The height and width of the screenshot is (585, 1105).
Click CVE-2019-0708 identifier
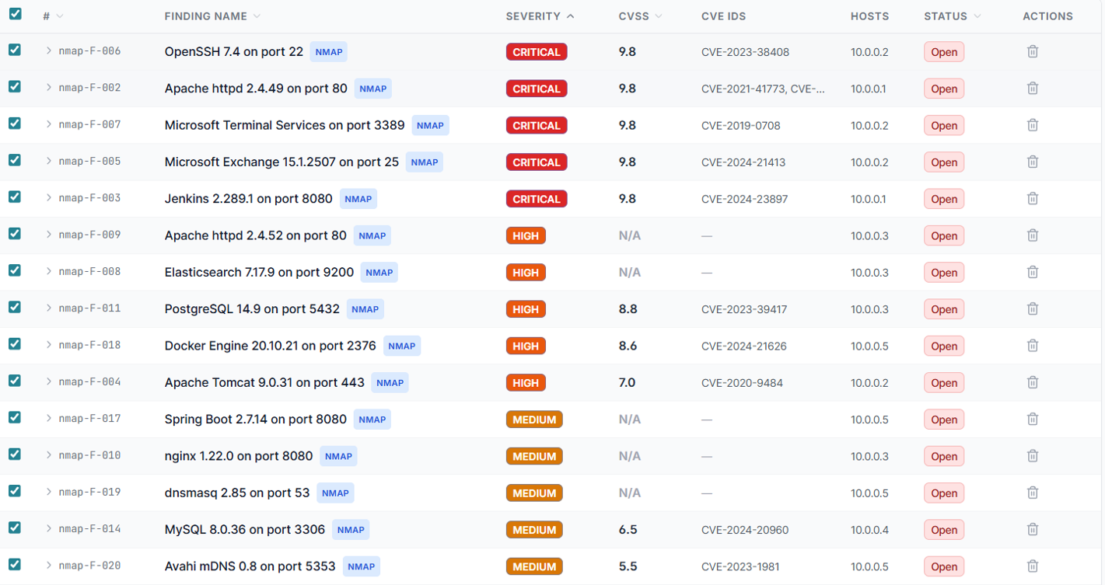pos(740,126)
